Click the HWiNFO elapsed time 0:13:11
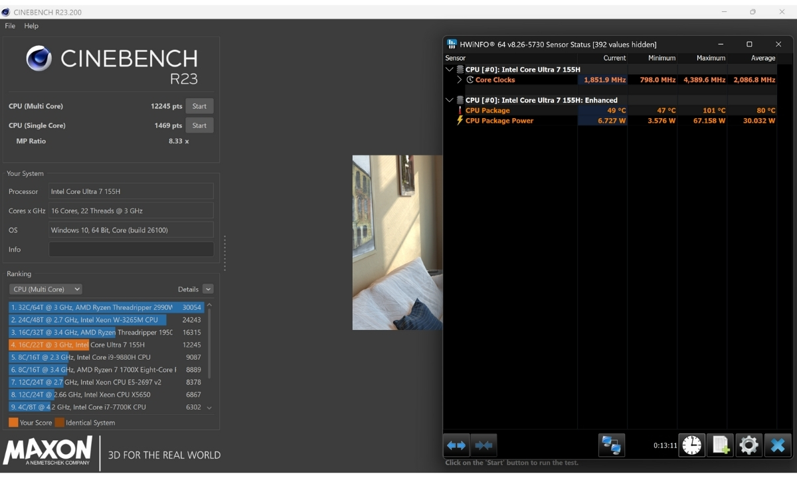The height and width of the screenshot is (478, 797). pyautogui.click(x=665, y=445)
